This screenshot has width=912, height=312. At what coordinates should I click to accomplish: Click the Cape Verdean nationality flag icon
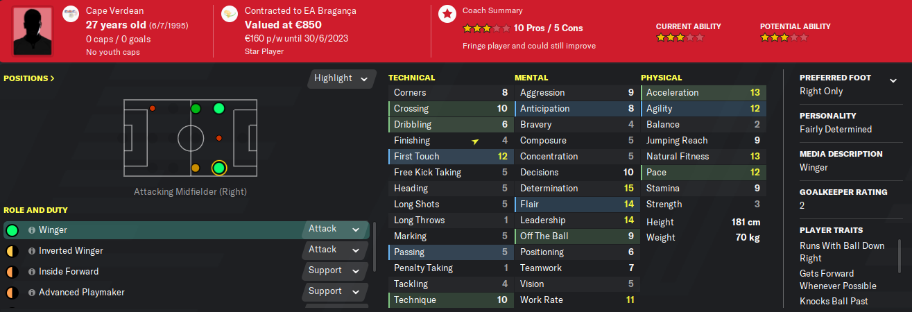point(71,15)
